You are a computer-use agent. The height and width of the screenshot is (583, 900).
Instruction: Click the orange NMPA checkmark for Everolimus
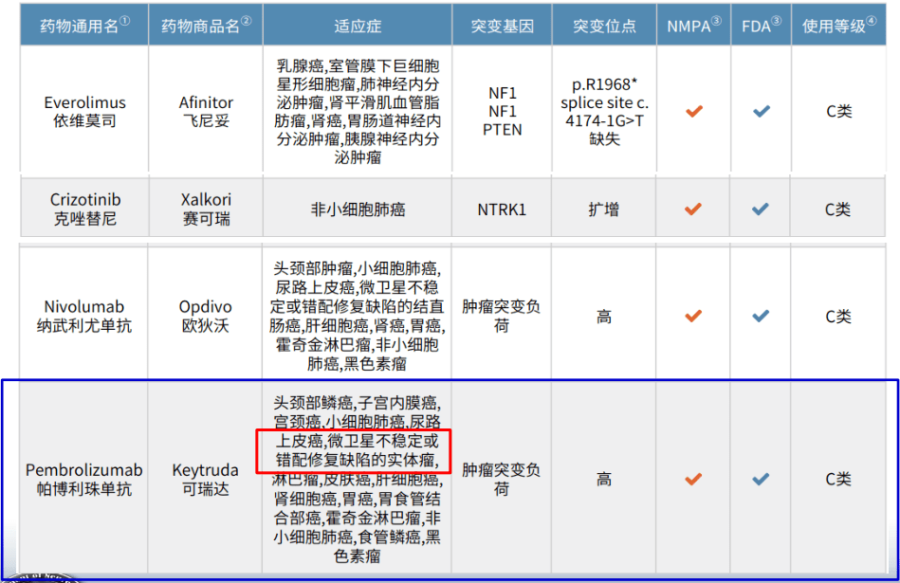pyautogui.click(x=694, y=111)
